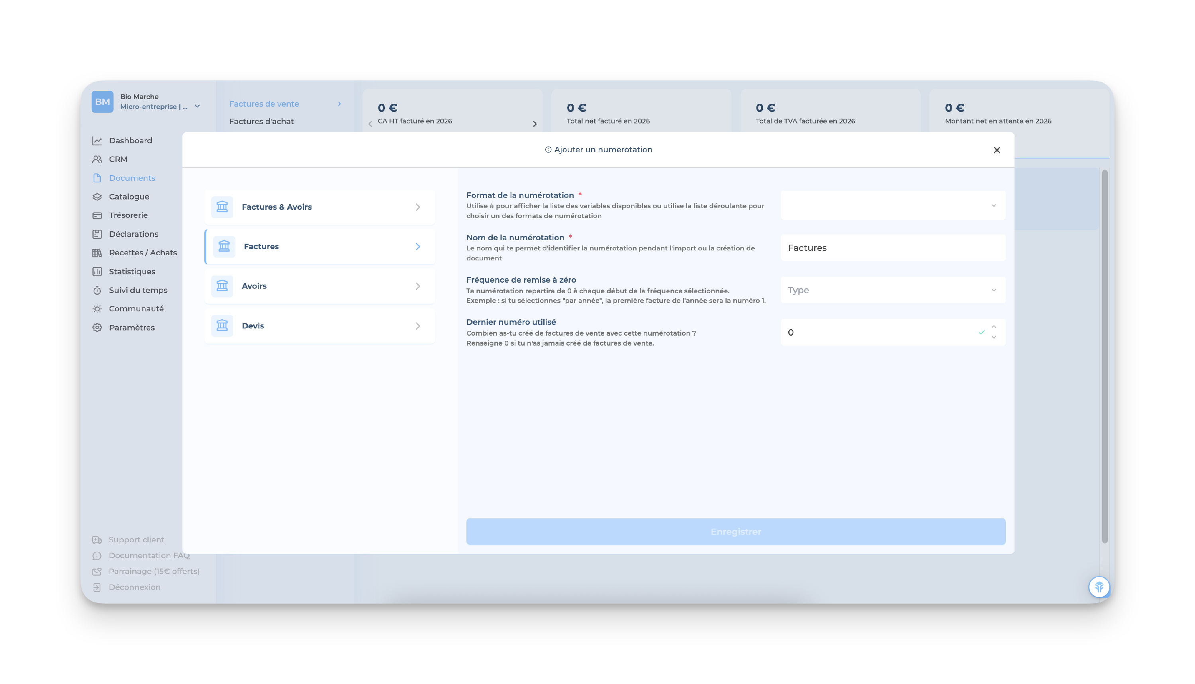This screenshot has width=1195, height=684.
Task: Click the Nom de la numérotation field
Action: [892, 248]
